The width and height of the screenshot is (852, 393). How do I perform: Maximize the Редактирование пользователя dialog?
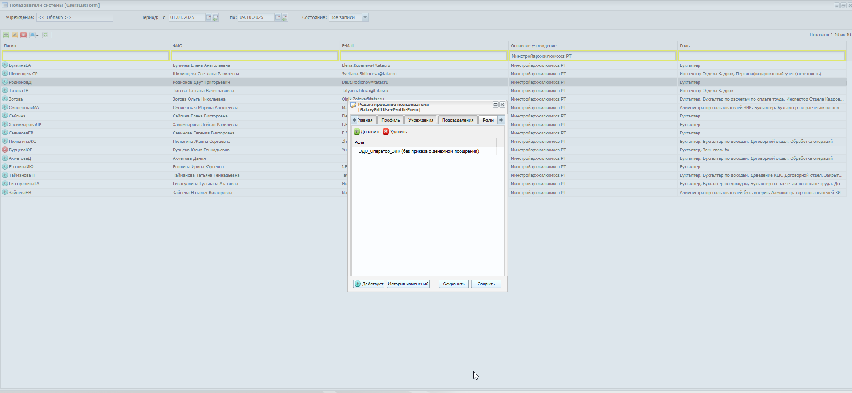[495, 105]
